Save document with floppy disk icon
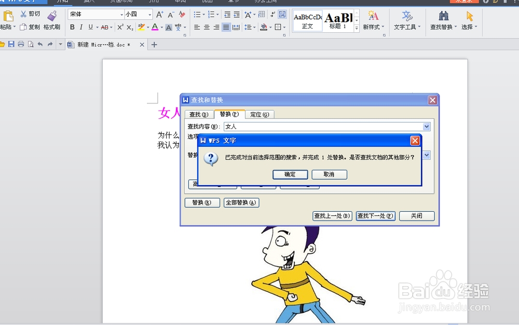 (11, 44)
